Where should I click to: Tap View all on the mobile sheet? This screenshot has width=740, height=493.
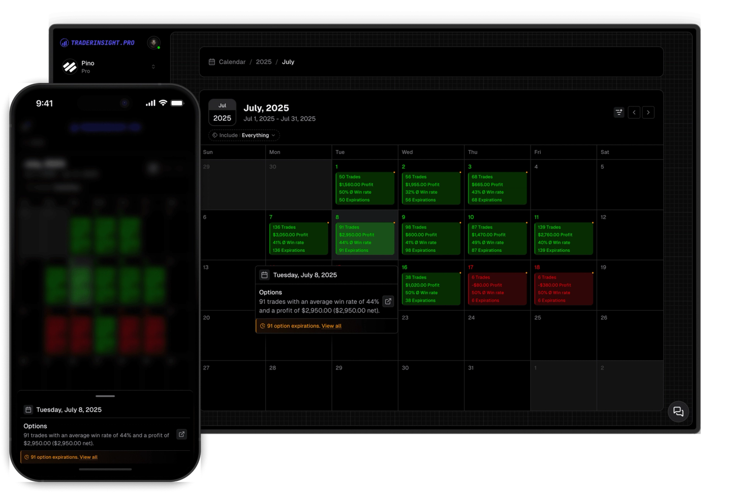point(88,457)
